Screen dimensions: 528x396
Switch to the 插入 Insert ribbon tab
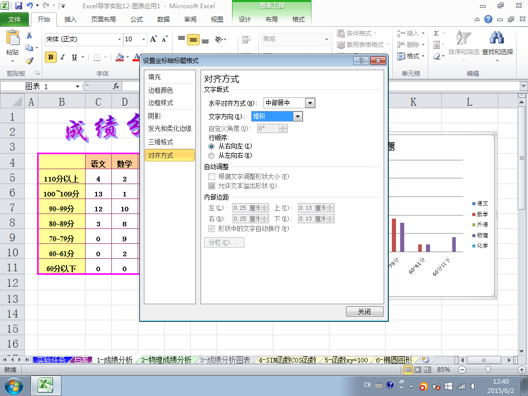[70, 20]
